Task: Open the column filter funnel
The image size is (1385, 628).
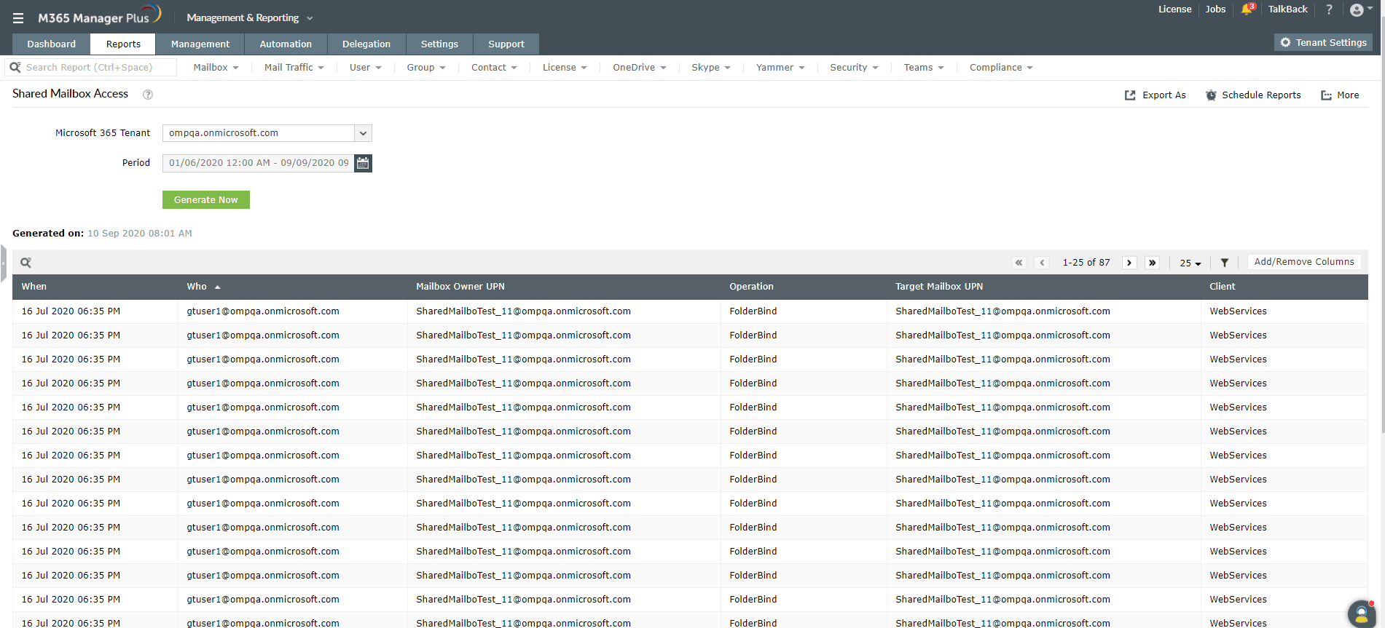Action: tap(1225, 263)
